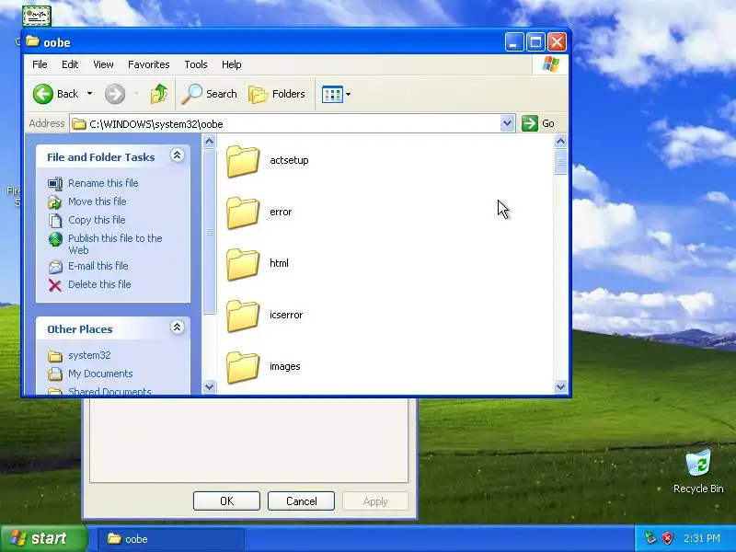Open My Documents from Other Places
Viewport: 736px width, 552px height.
(x=100, y=374)
